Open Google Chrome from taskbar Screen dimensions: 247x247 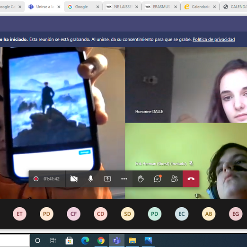[x=101, y=240]
